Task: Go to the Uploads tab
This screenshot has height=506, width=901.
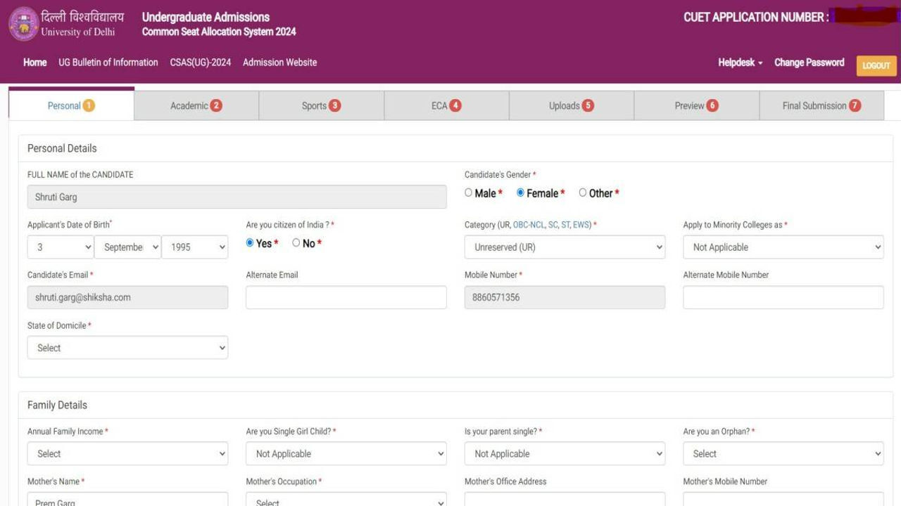Action: coord(570,105)
